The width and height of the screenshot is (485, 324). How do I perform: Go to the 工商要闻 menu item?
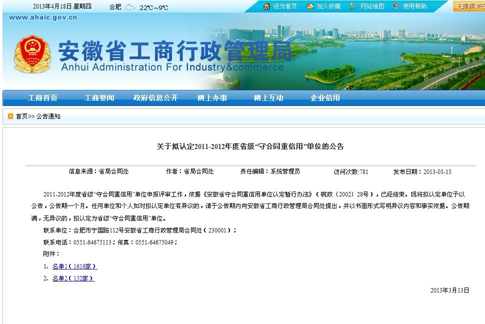click(99, 98)
